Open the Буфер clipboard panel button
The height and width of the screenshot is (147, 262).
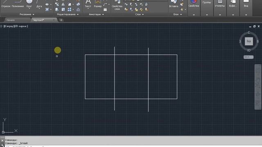(x=233, y=4)
